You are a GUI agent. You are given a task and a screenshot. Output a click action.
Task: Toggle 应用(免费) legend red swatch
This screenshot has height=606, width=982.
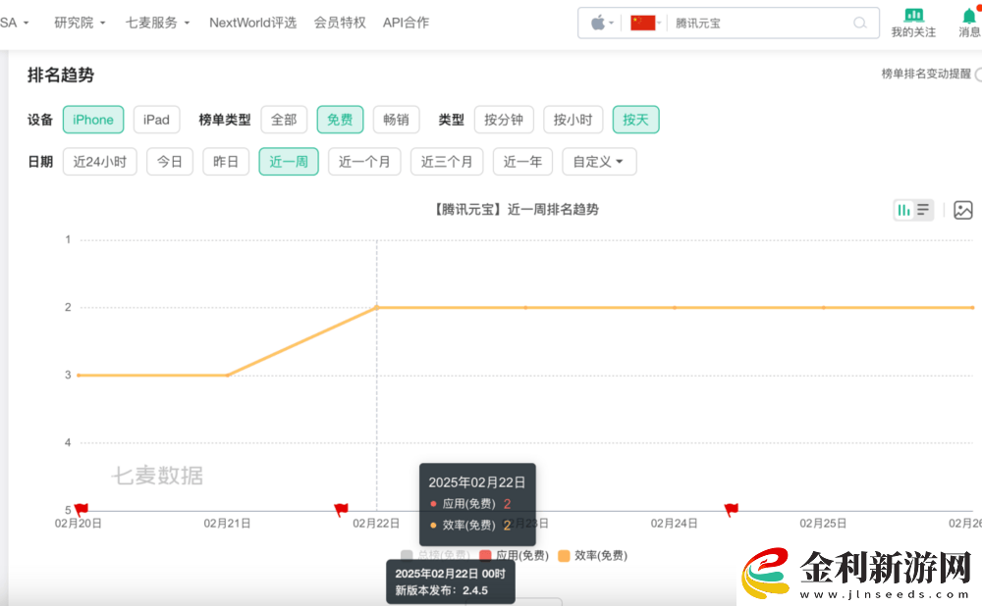tap(485, 555)
